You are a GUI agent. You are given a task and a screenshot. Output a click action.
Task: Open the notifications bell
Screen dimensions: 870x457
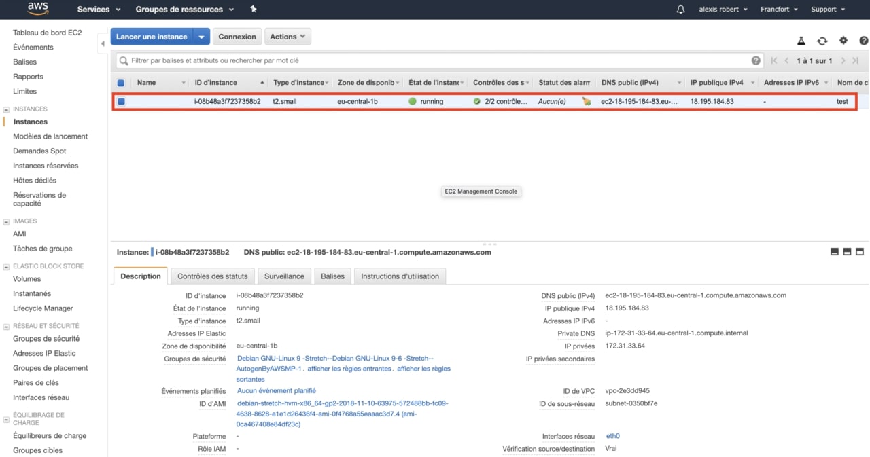[x=681, y=10]
